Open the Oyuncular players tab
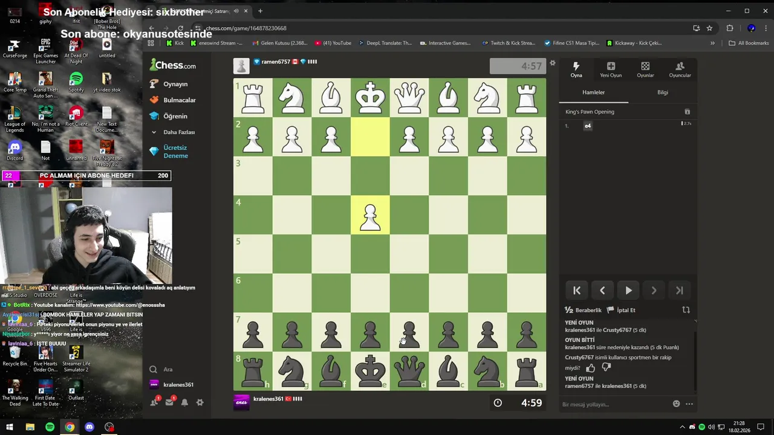Viewport: 774px width, 435px height. pyautogui.click(x=680, y=69)
